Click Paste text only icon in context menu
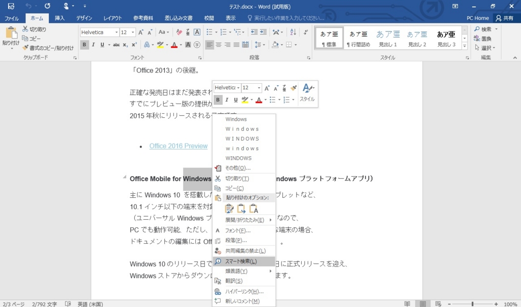521x307 pixels. (254, 209)
